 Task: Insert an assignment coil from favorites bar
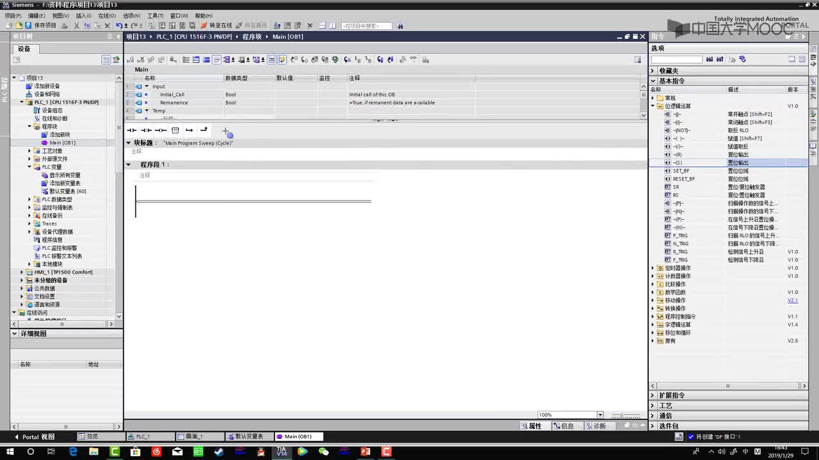[161, 130]
